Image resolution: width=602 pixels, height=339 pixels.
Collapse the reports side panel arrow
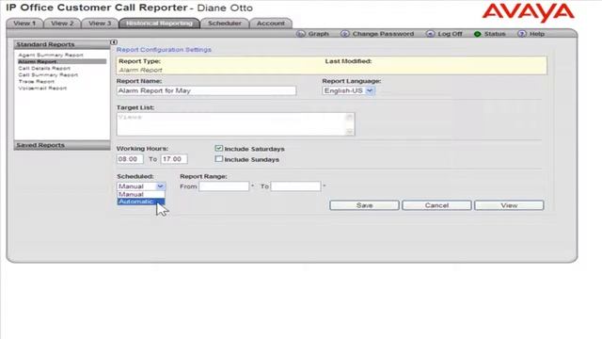114,41
